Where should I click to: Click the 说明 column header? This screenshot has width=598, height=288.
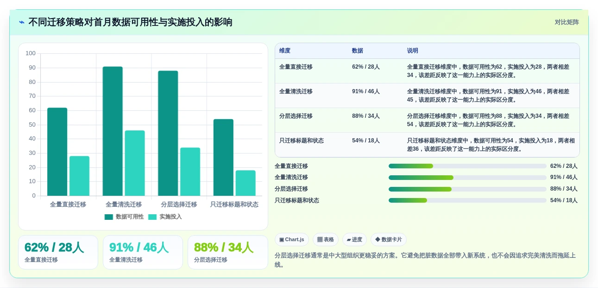pyautogui.click(x=413, y=51)
